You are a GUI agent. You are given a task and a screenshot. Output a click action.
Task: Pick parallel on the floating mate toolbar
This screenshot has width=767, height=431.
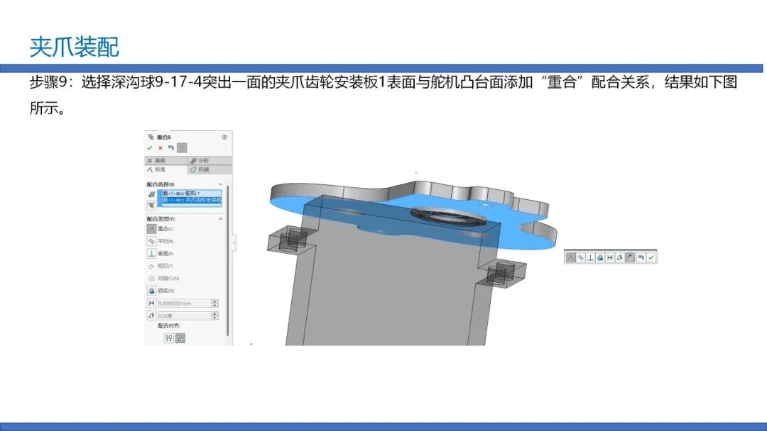point(581,257)
